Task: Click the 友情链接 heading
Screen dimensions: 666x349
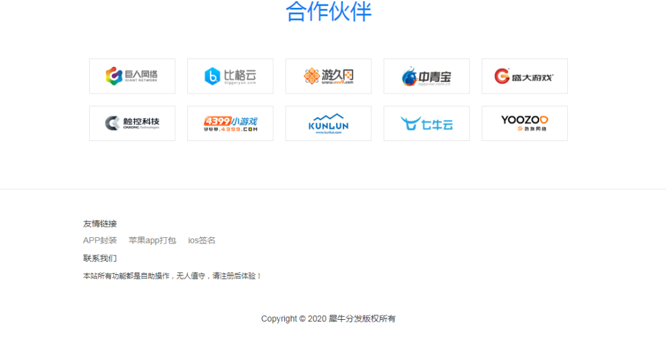Action: point(100,224)
